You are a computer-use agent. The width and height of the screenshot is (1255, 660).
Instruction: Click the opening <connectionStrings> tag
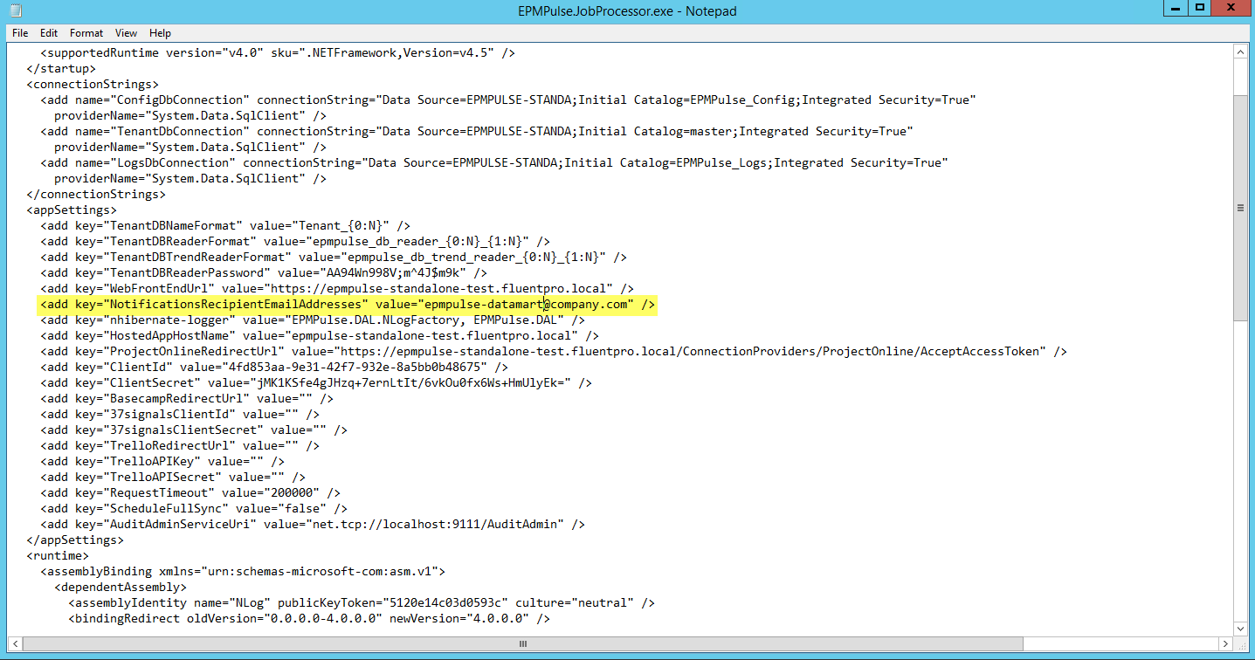(93, 84)
